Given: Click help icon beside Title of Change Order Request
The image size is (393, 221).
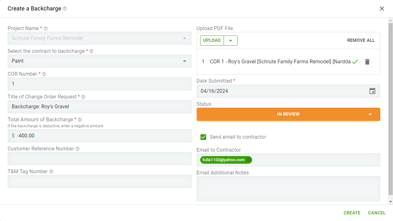Looking at the screenshot, I should point(83,97).
